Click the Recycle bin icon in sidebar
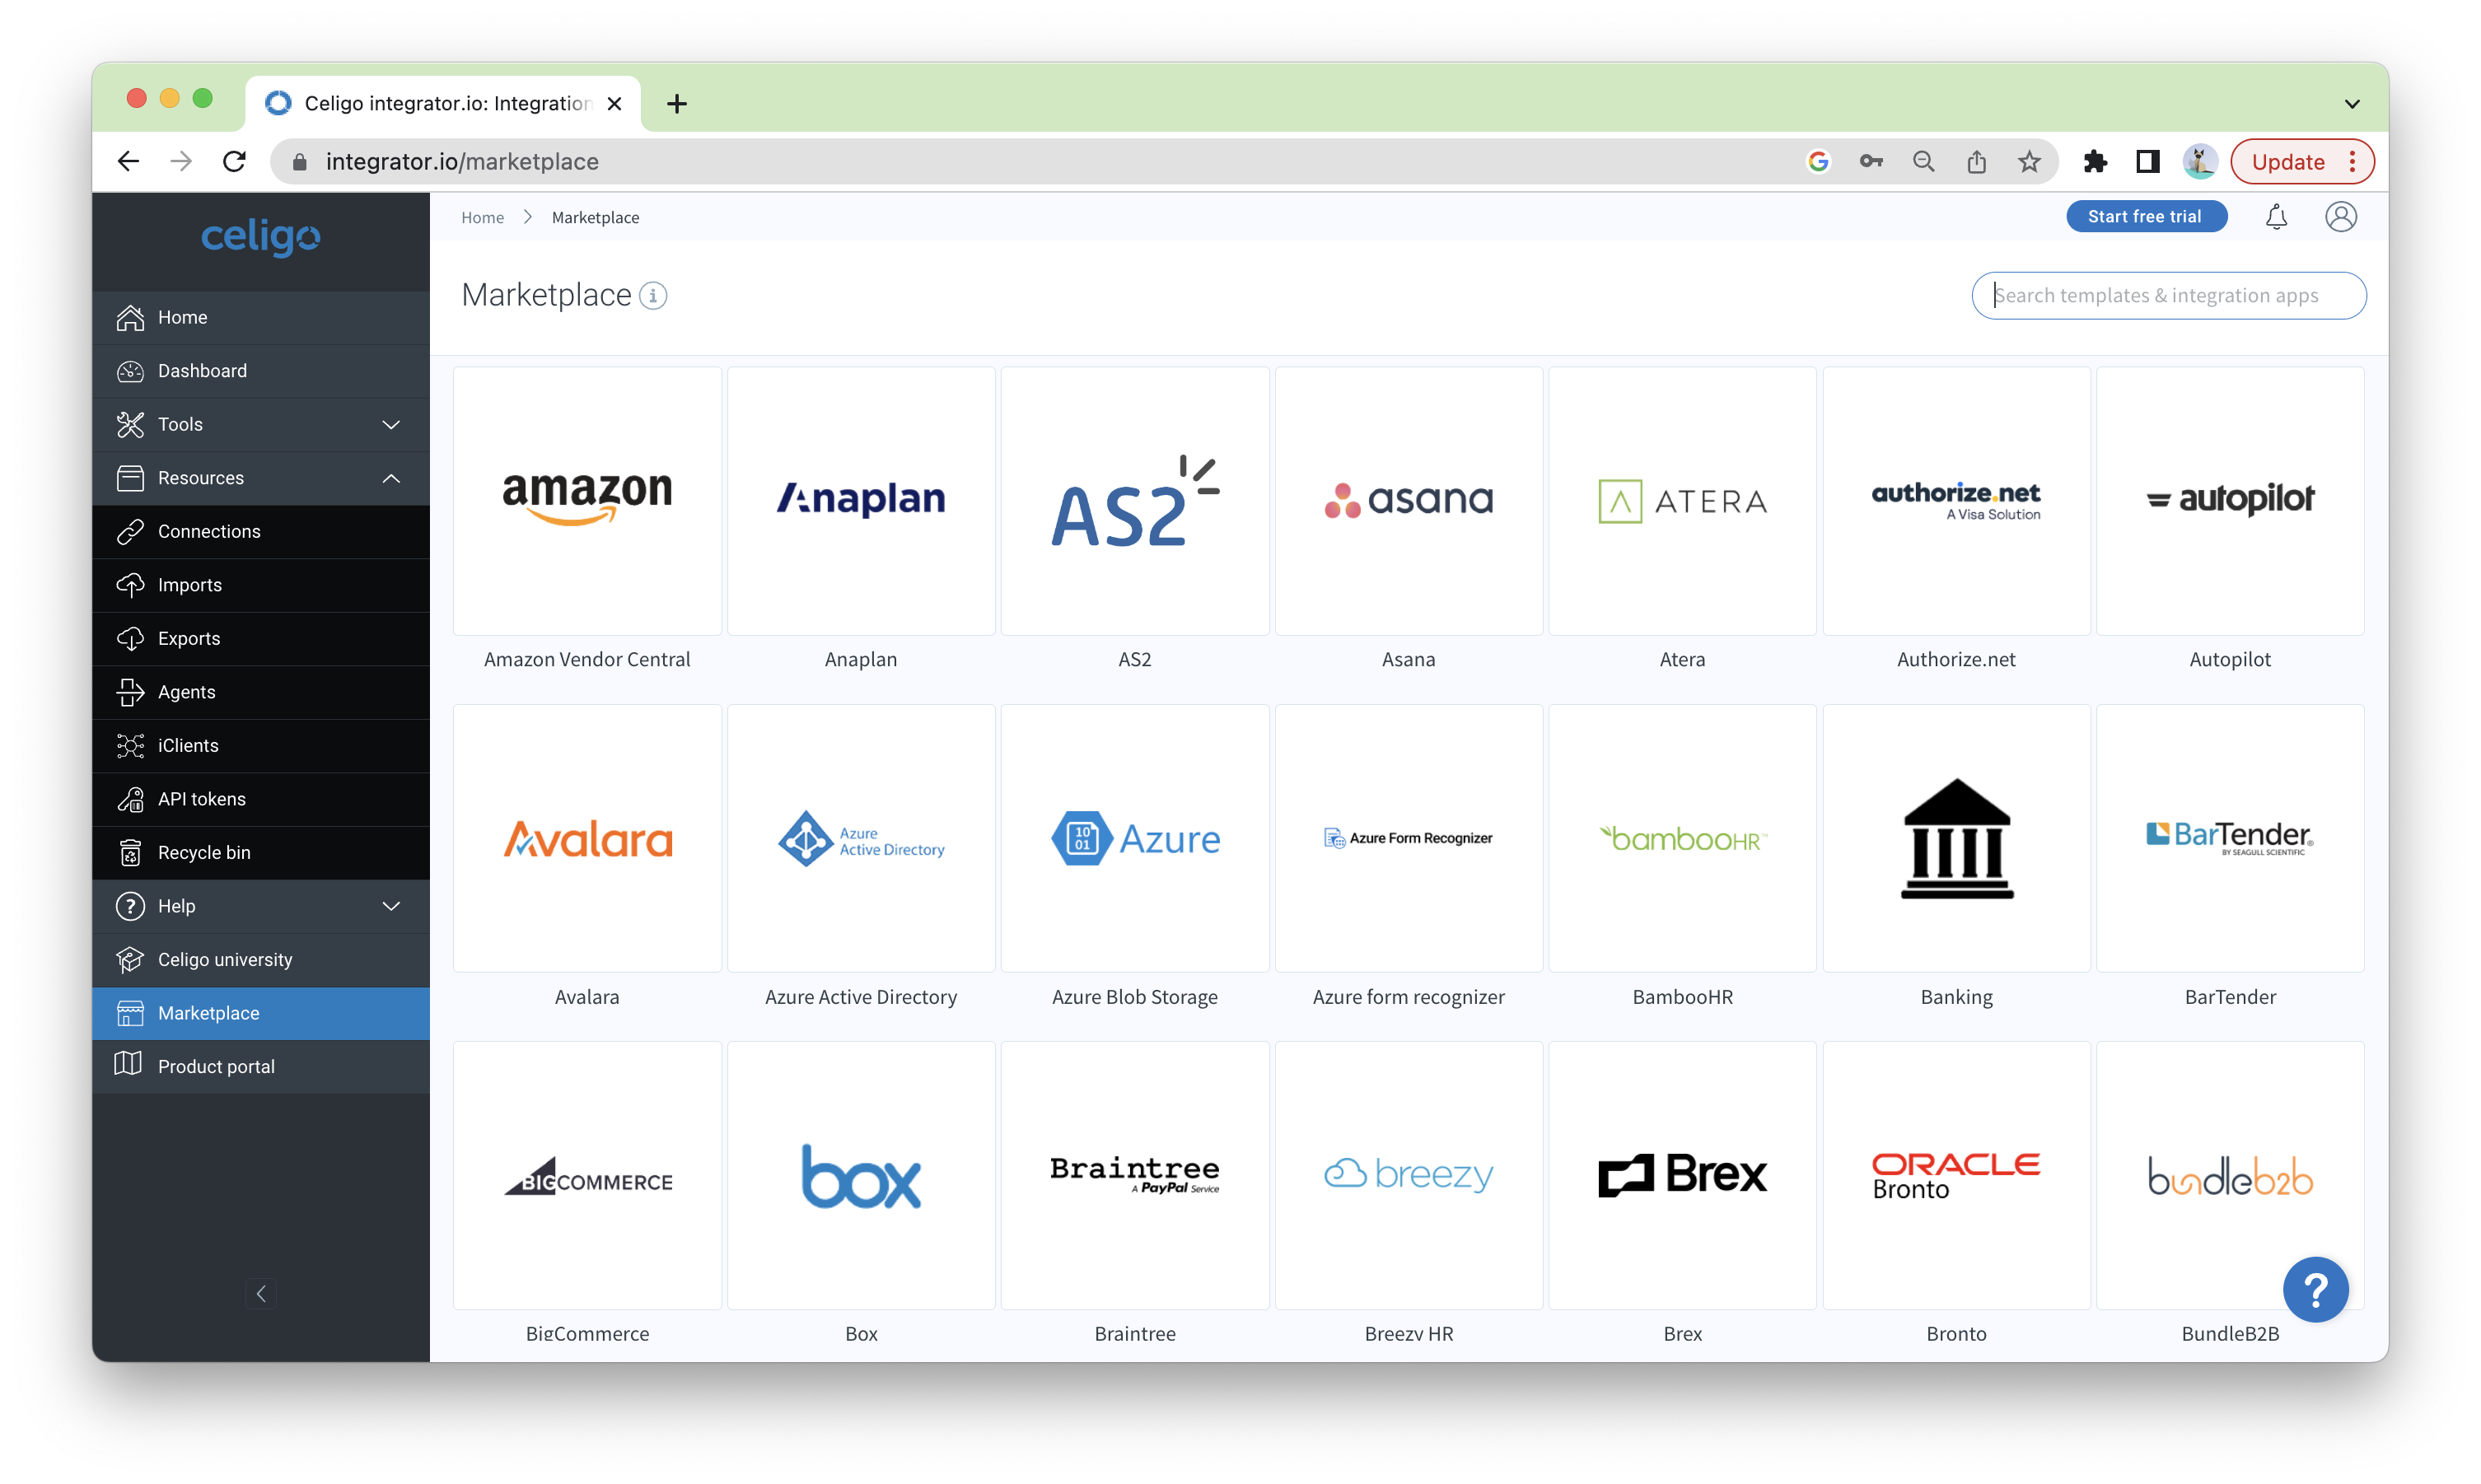This screenshot has height=1484, width=2481. pyautogui.click(x=134, y=852)
